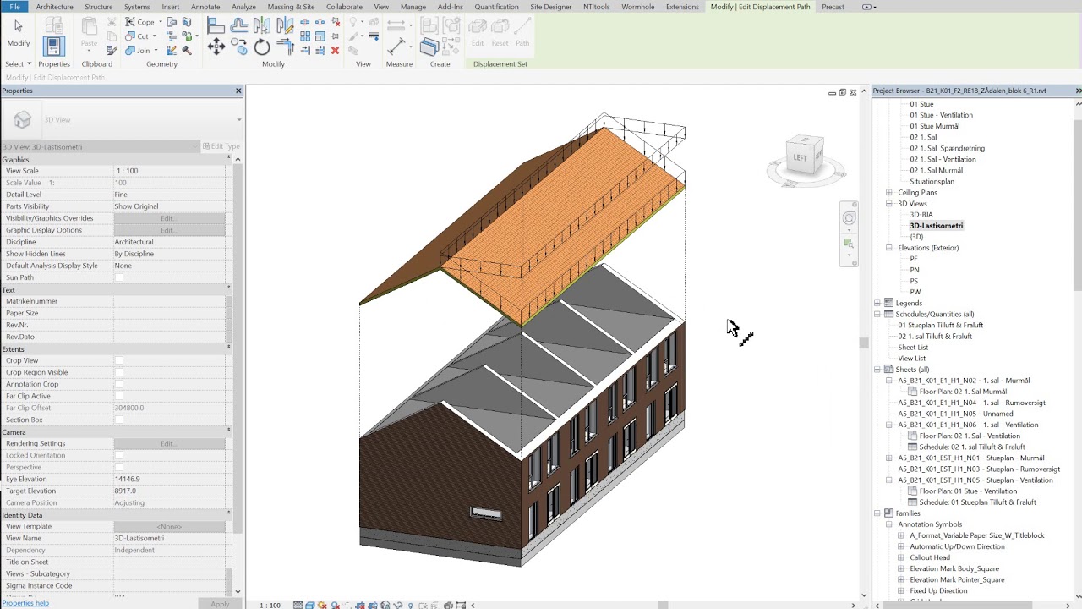Click the Move tool icon
1082x609 pixels.
tap(216, 47)
